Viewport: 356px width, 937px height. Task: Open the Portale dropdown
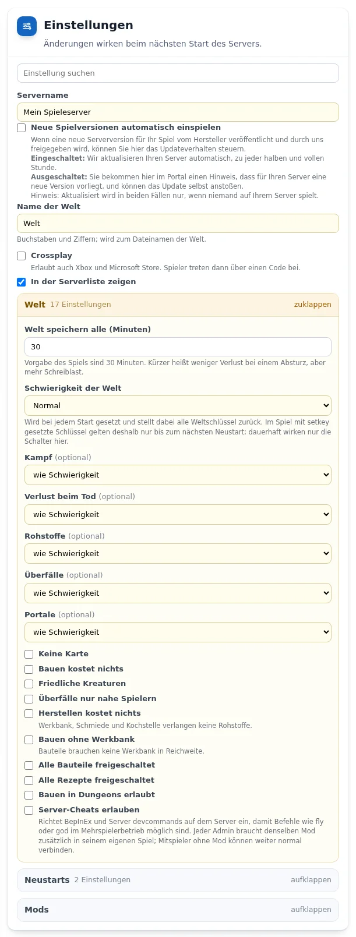coord(178,632)
